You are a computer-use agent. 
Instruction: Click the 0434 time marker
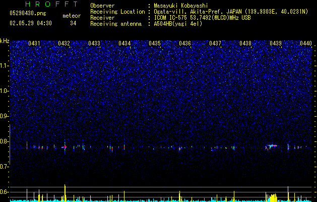pos(124,43)
